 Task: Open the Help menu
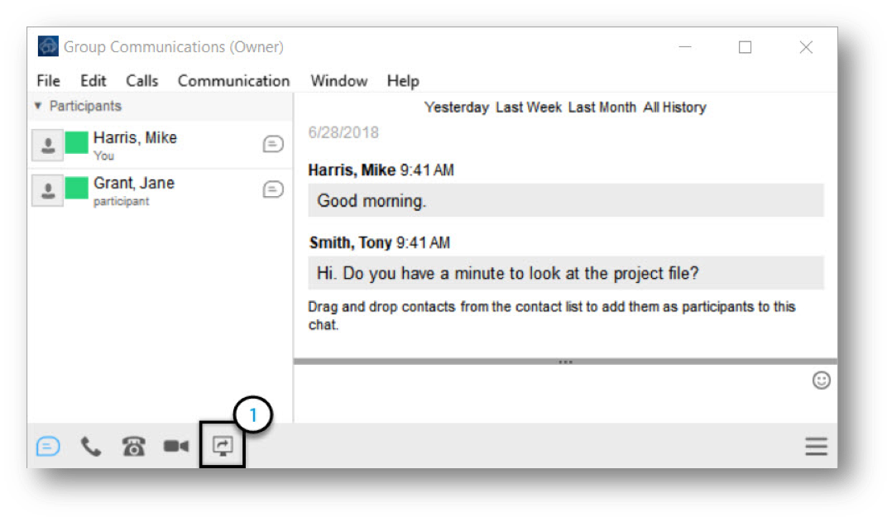(x=403, y=81)
